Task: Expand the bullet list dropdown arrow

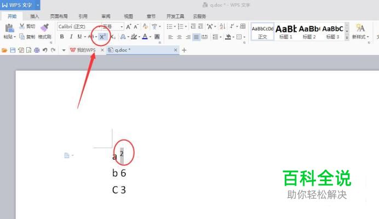Action: click(175, 26)
